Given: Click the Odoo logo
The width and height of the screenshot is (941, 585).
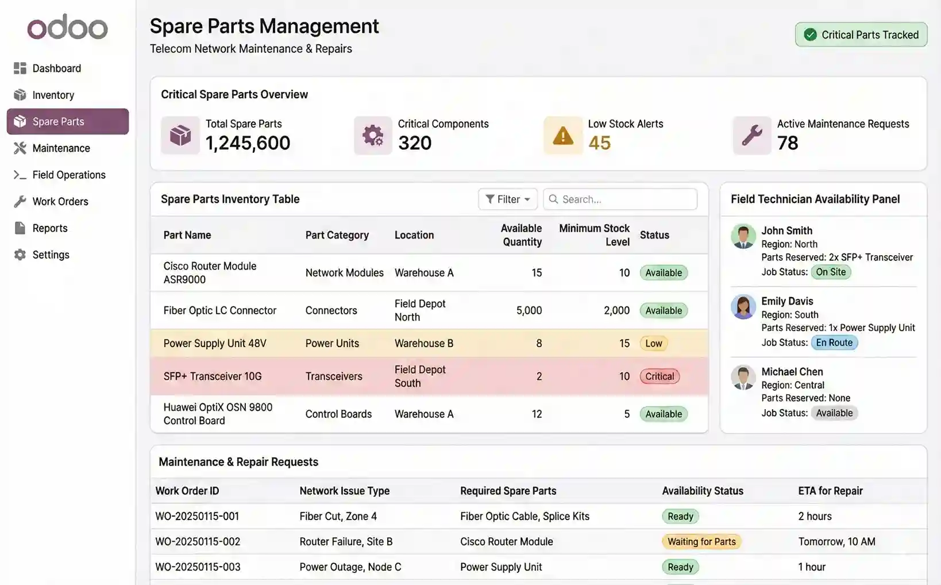Looking at the screenshot, I should [x=67, y=27].
